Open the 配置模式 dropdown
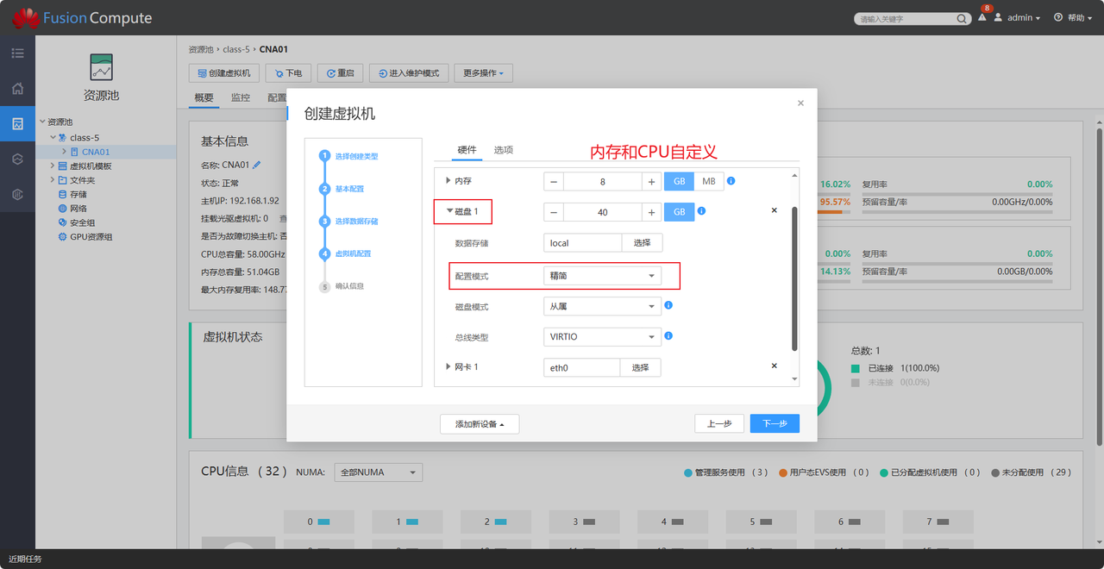This screenshot has height=569, width=1104. click(x=602, y=276)
